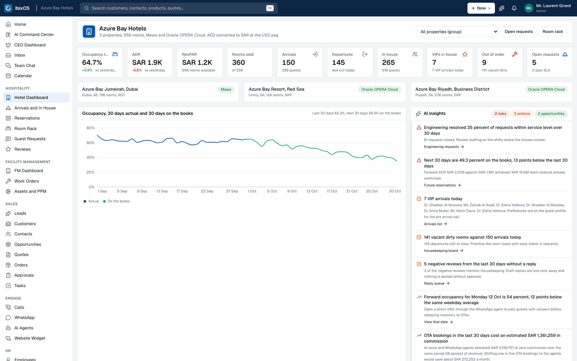Image resolution: width=577 pixels, height=361 pixels.
Task: Click the Open requests 5 KPI card
Action: (550, 62)
